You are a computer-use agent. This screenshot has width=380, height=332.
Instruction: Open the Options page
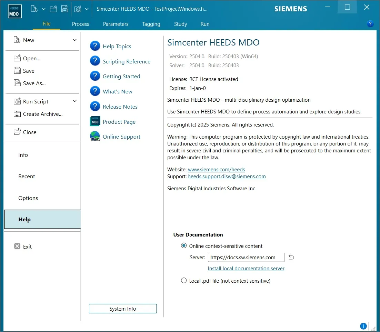pyautogui.click(x=28, y=198)
